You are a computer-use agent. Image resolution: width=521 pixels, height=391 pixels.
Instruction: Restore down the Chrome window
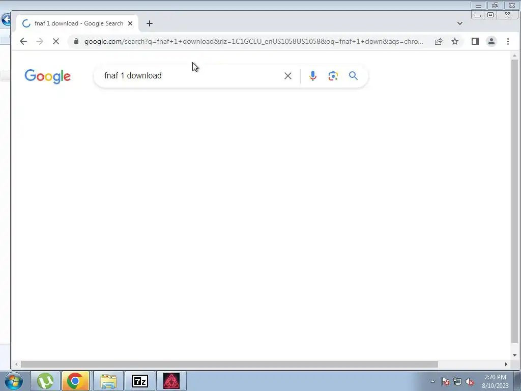(x=490, y=15)
